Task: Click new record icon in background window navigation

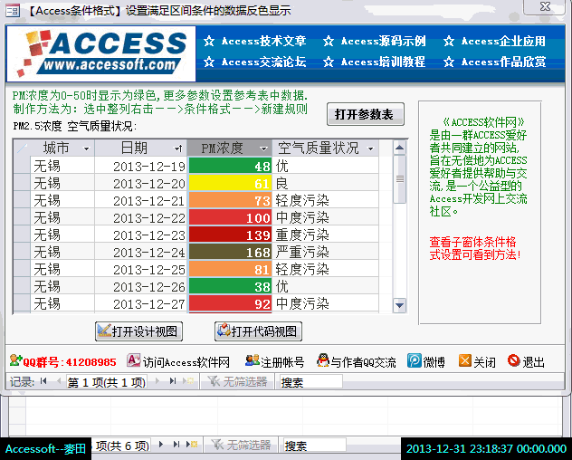Action: coord(192,445)
